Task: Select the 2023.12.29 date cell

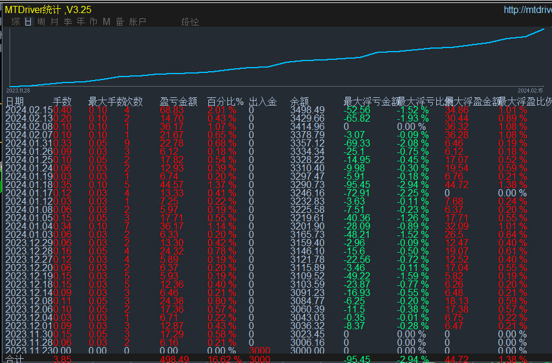Action: point(28,243)
